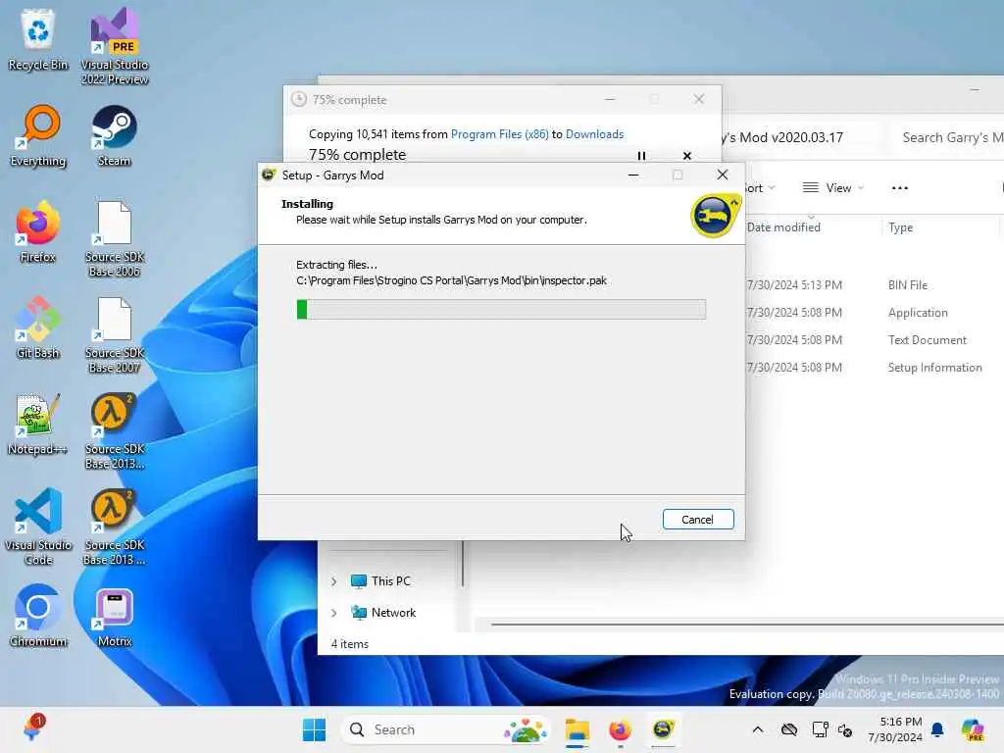Click the Search Garry's Mod field
The image size is (1004, 753).
point(948,137)
